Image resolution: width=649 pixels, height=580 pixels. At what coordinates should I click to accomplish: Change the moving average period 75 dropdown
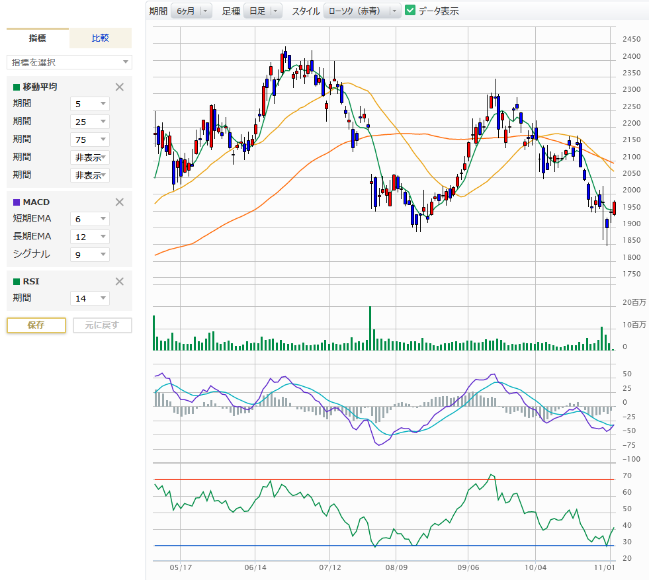pyautogui.click(x=90, y=140)
